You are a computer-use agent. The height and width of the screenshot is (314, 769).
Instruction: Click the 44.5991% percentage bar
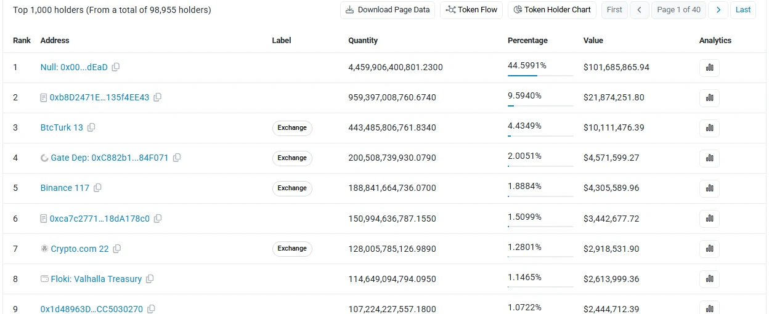[x=540, y=76]
